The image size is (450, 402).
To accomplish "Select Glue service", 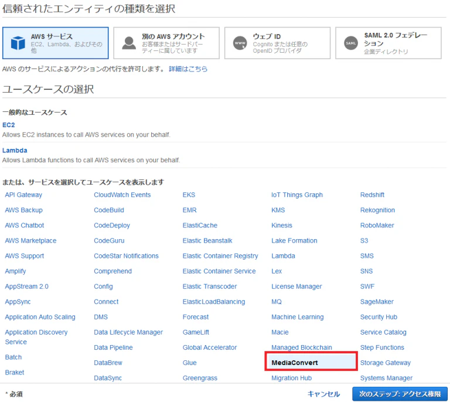I will [190, 363].
